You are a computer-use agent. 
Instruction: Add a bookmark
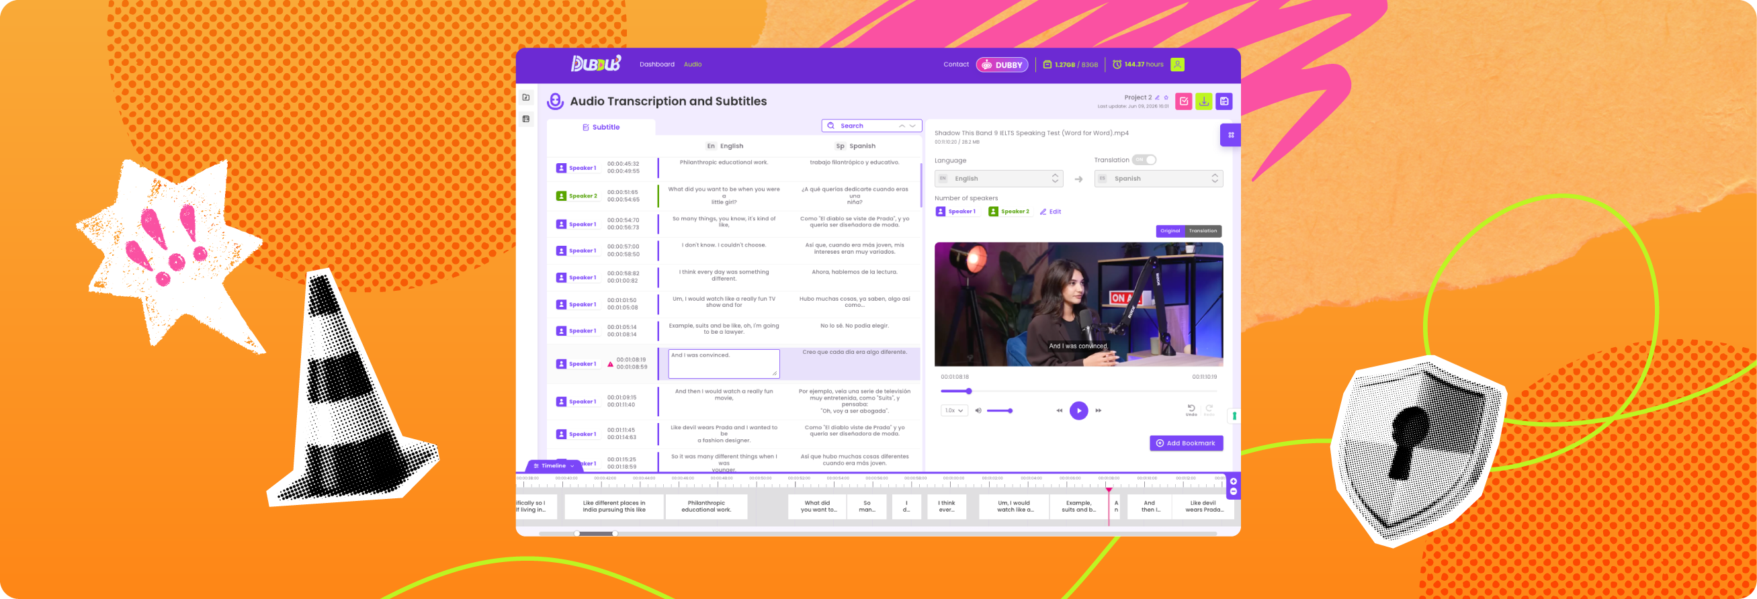[x=1186, y=443]
